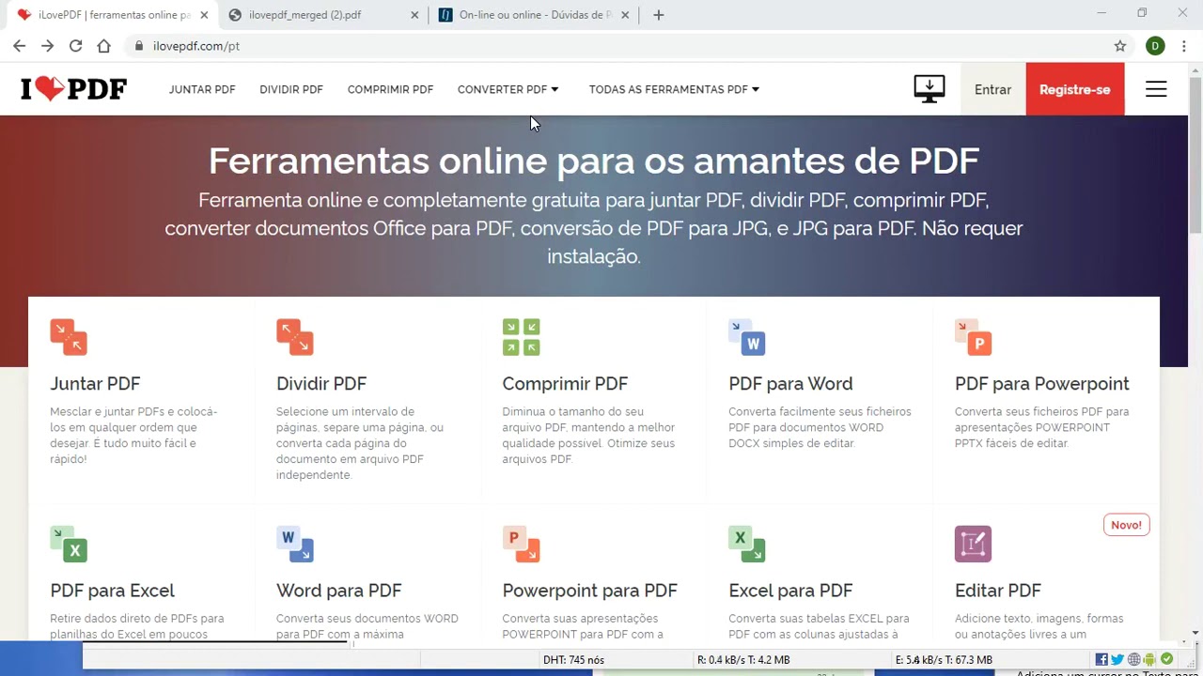Viewport: 1203px width, 676px height.
Task: Open a new browser tab
Action: coord(659,15)
